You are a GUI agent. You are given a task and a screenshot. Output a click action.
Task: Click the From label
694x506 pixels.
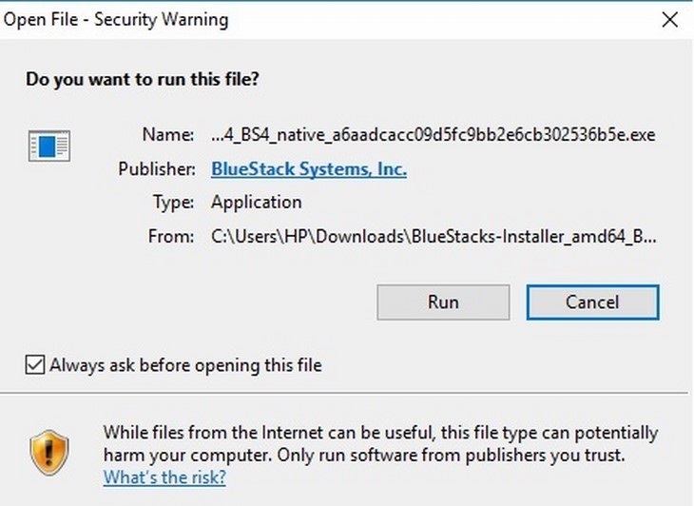[x=171, y=237]
